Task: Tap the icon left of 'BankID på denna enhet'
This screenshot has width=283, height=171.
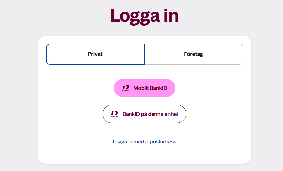Action: [114, 114]
